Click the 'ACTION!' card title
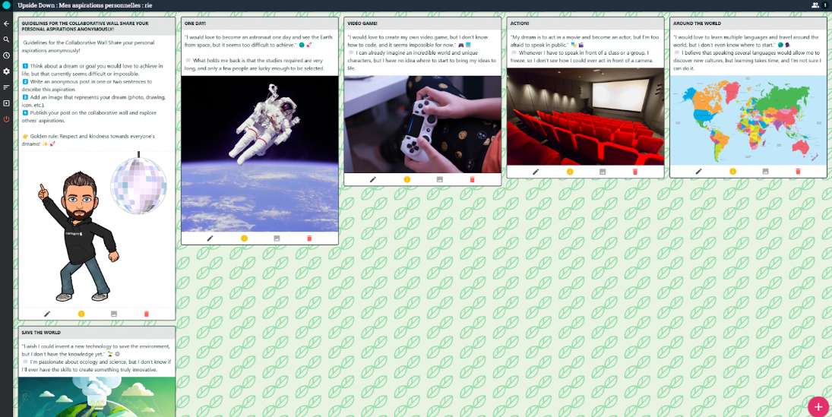Image resolution: width=832 pixels, height=417 pixels. pos(520,24)
